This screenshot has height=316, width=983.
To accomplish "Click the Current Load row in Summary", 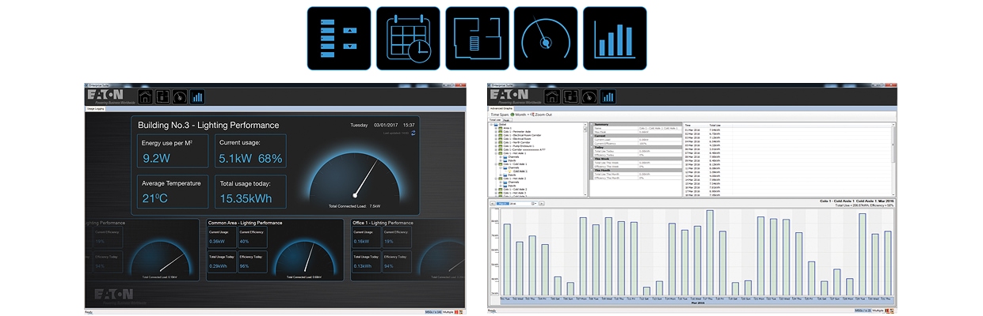I will tap(637, 140).
